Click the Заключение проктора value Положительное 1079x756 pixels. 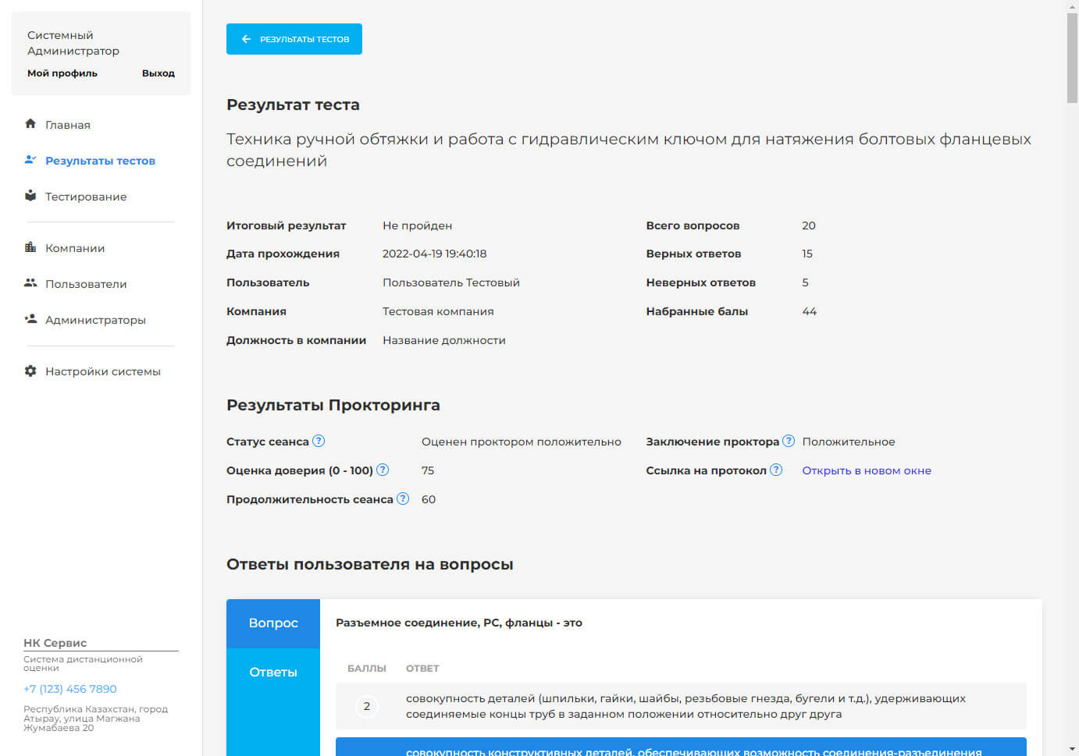coord(849,442)
